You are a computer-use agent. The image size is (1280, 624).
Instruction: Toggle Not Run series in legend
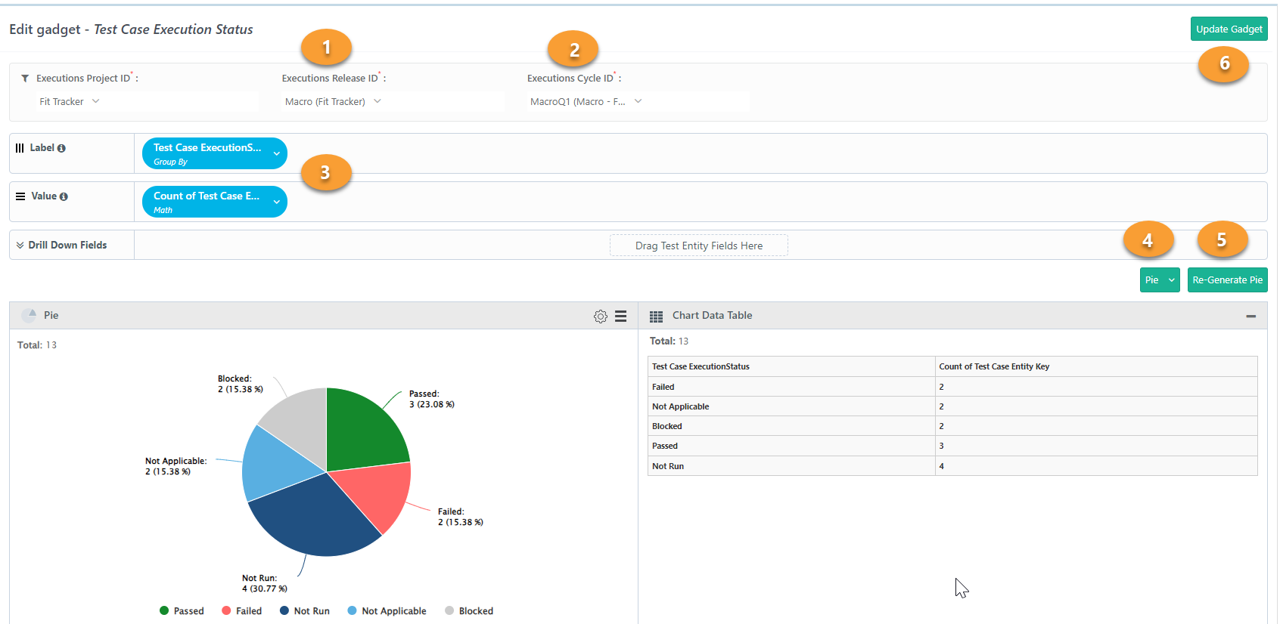(x=305, y=611)
